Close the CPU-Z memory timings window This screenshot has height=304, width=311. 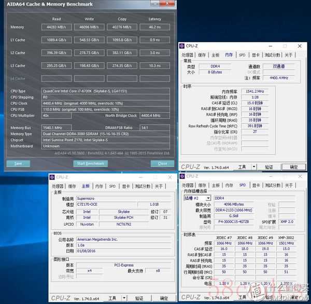pos(300,46)
